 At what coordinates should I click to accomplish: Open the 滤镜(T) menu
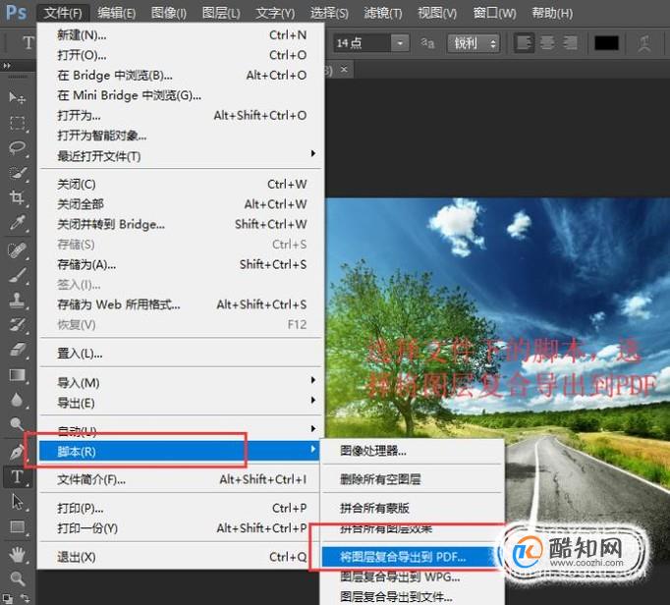click(x=383, y=13)
